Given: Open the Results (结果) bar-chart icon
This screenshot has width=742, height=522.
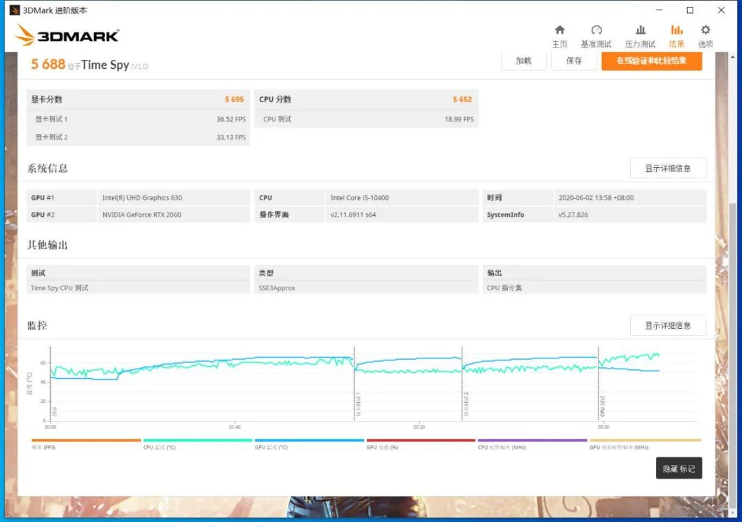Looking at the screenshot, I should click(677, 30).
